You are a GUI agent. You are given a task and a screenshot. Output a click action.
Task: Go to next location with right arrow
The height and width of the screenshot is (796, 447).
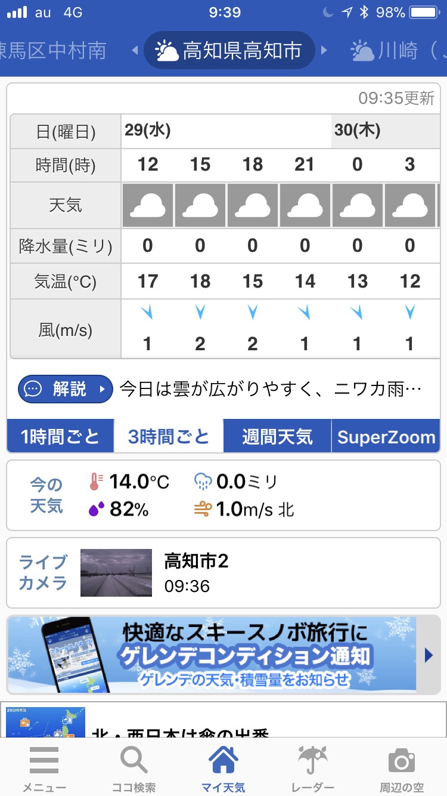(324, 51)
